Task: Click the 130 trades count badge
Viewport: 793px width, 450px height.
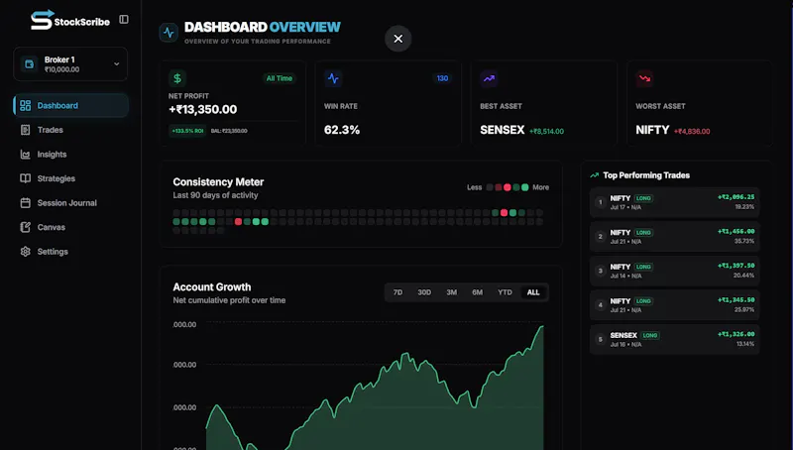Action: click(442, 78)
